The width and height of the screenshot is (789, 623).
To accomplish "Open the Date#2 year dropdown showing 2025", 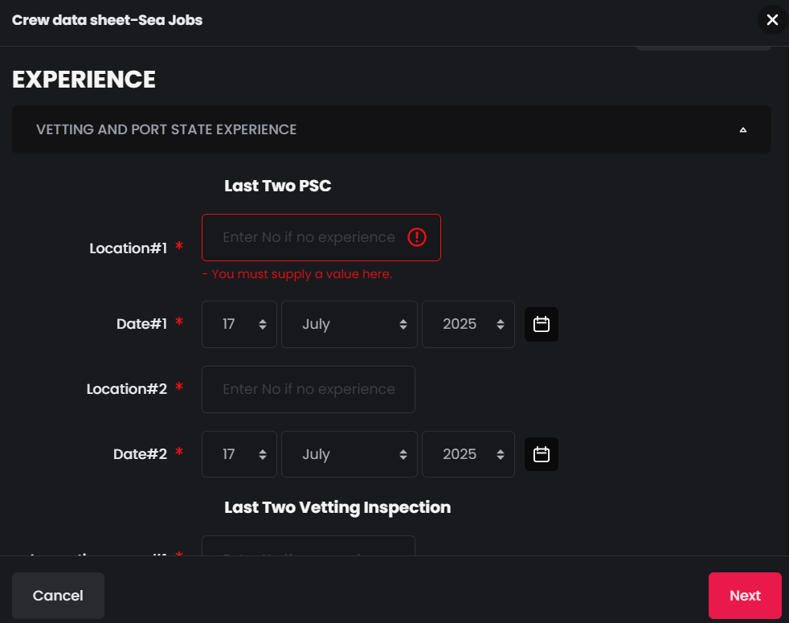I will pyautogui.click(x=468, y=454).
